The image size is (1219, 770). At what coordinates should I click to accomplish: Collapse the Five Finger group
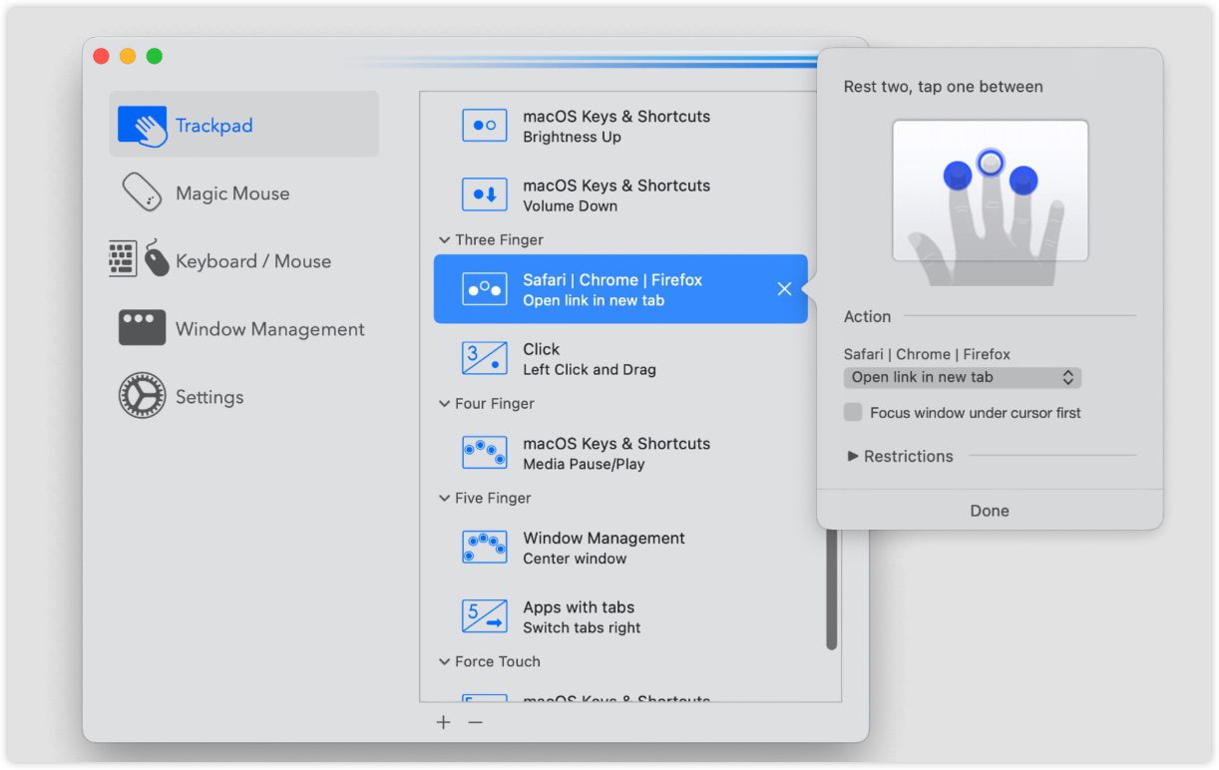[444, 499]
